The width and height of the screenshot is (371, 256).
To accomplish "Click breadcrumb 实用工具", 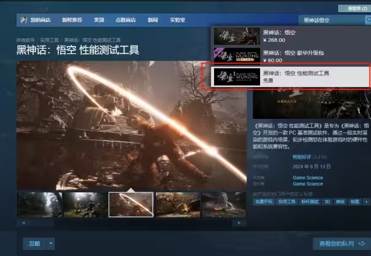I will pos(49,40).
